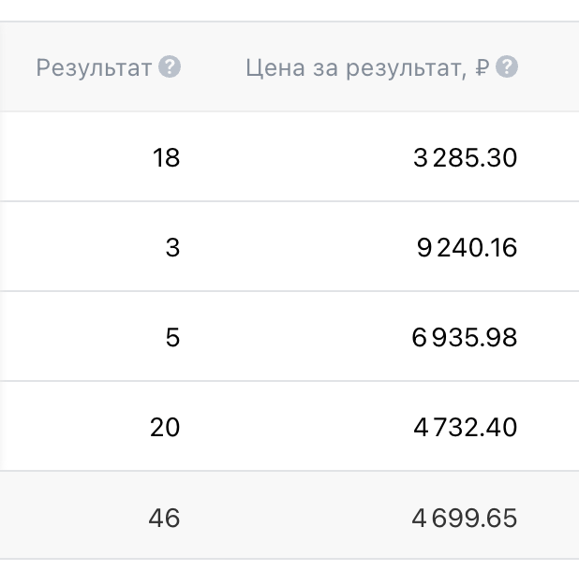Click the price value 6 935.98
This screenshot has width=579, height=571.
pyautogui.click(x=465, y=338)
